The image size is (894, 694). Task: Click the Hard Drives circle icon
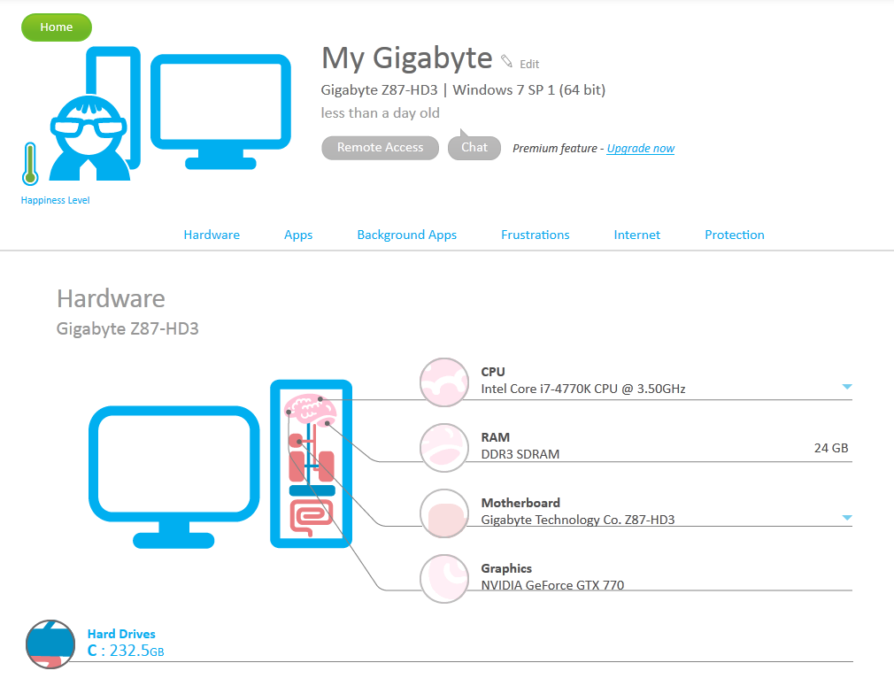point(50,644)
